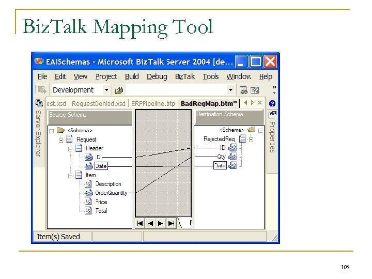Select the source Date attribute under Header
Image resolution: width=372 pixels, height=279 pixels.
point(101,166)
